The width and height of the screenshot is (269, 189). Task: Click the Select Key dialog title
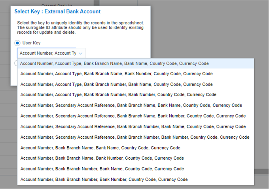[x=57, y=11]
